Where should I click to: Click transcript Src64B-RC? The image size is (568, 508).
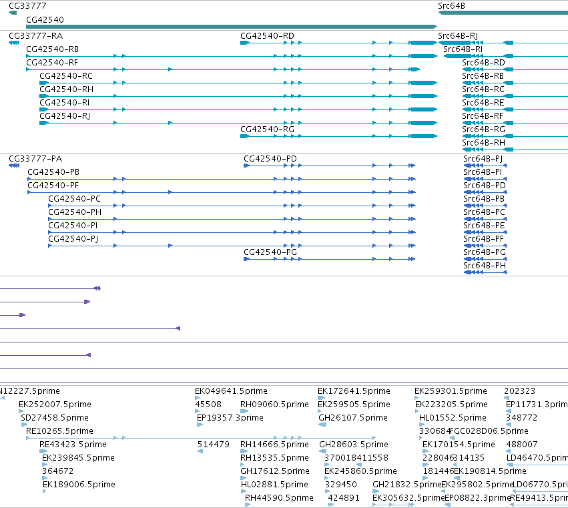(483, 89)
